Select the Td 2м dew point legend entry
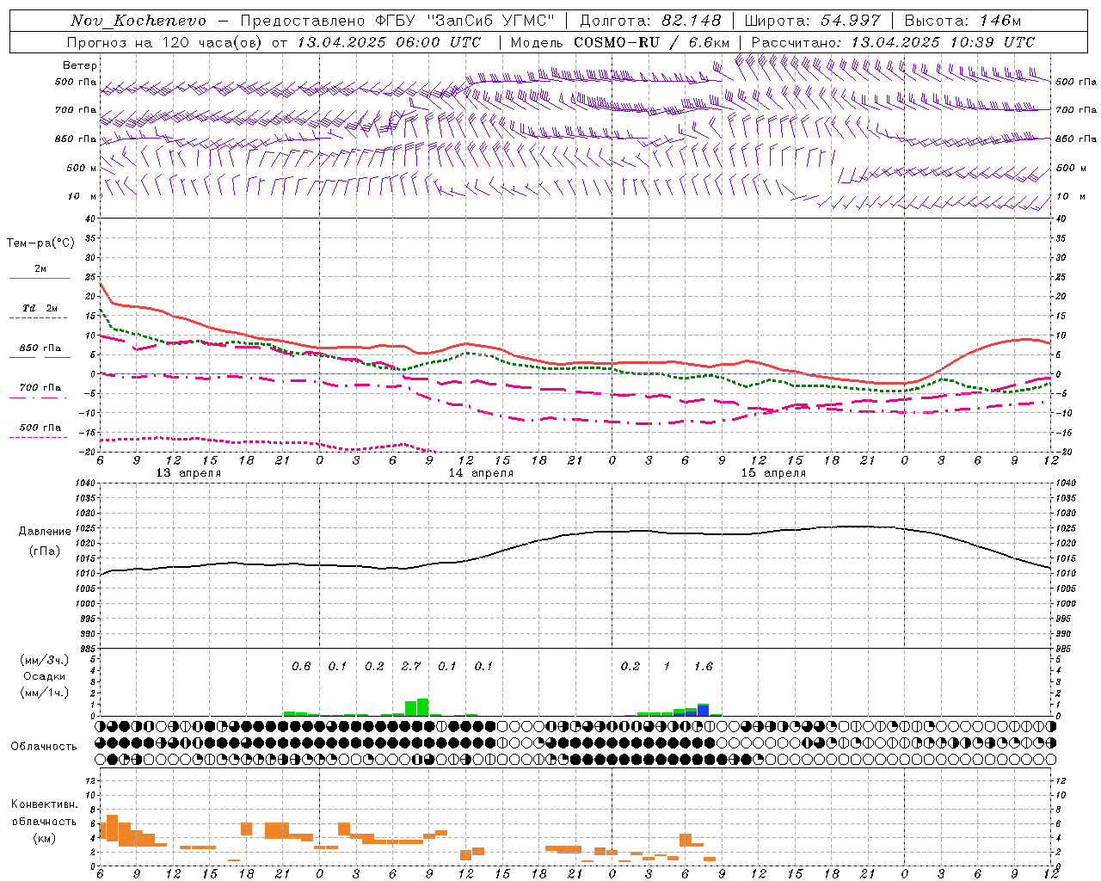 coord(40,308)
